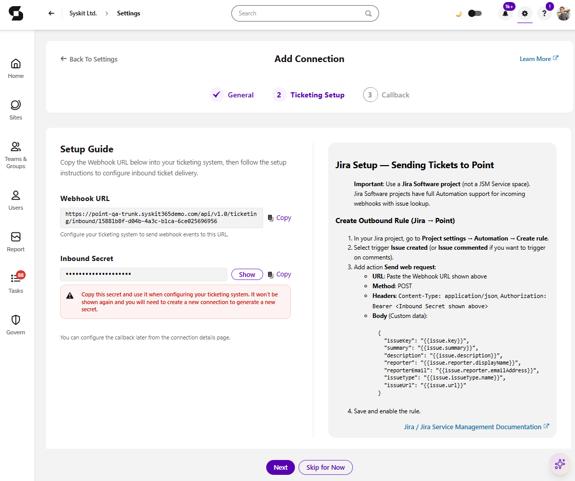Screen dimensions: 575x481
Task: Open the Govern sidebar item
Action: [16, 325]
